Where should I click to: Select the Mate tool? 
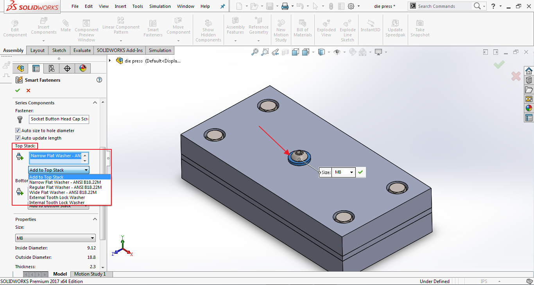click(x=66, y=26)
